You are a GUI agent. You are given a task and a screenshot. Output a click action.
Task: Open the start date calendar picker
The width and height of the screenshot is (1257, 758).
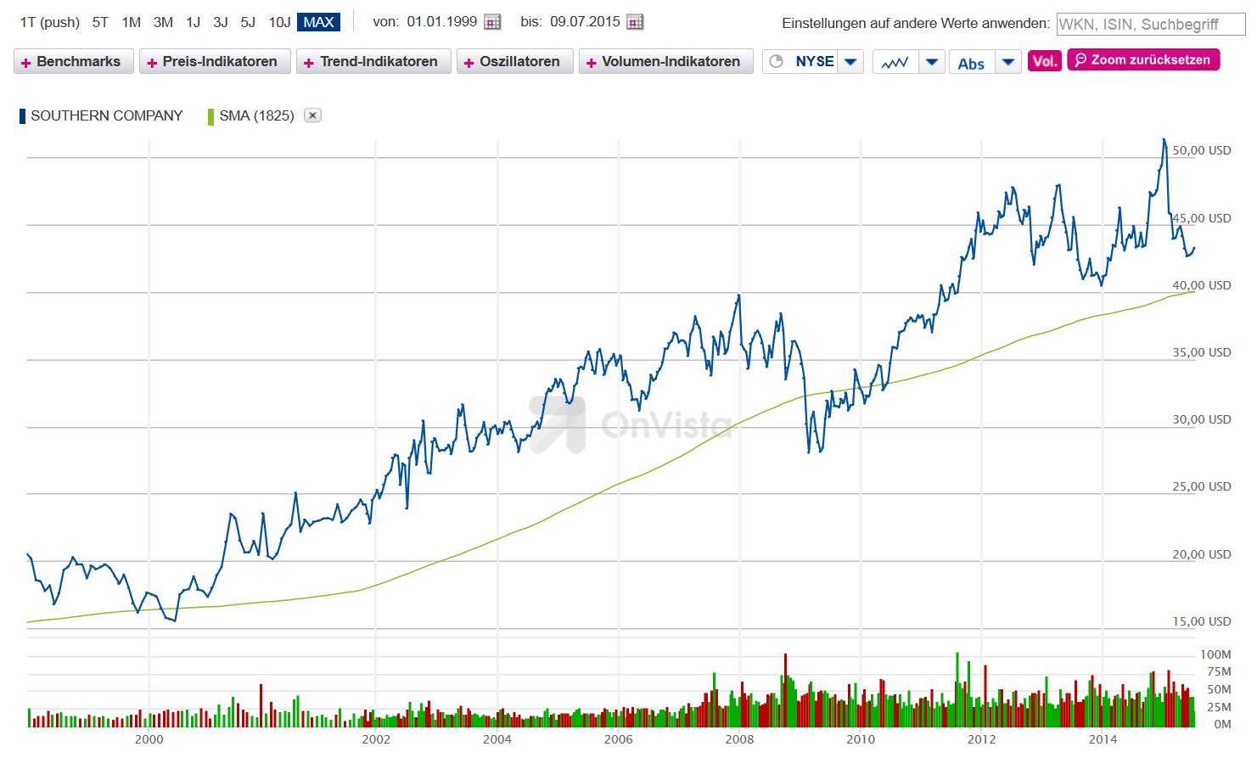coord(492,22)
